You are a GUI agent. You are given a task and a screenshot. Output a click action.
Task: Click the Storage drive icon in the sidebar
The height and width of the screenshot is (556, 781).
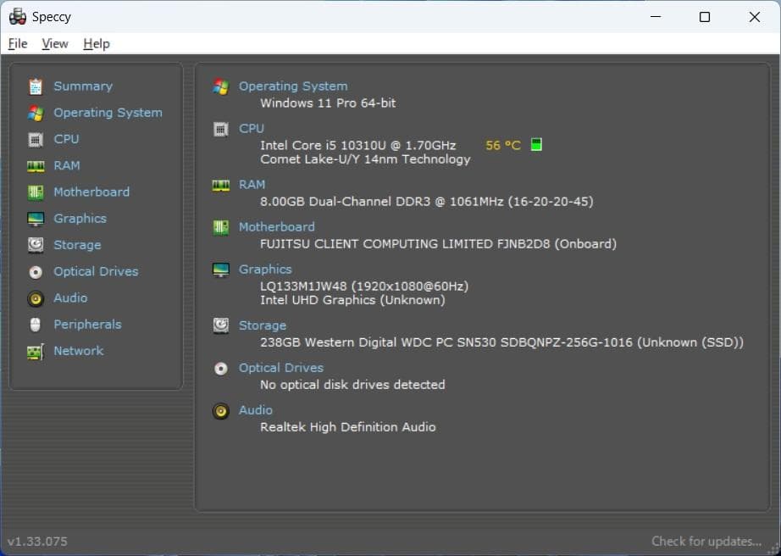pos(35,245)
